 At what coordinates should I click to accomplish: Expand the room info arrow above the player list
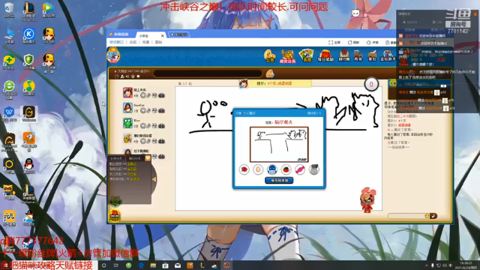click(x=115, y=71)
